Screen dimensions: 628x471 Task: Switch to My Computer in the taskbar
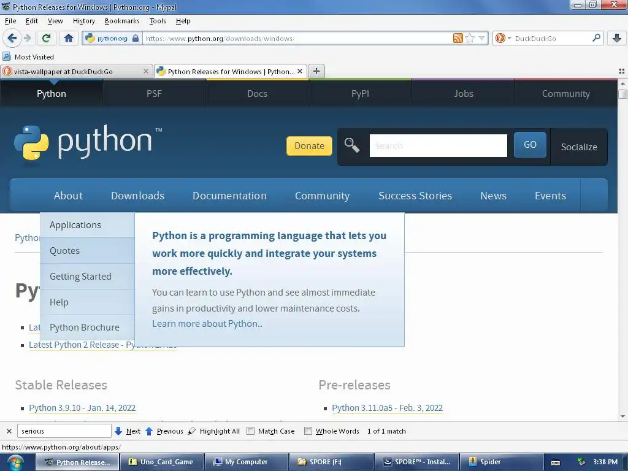point(247,462)
